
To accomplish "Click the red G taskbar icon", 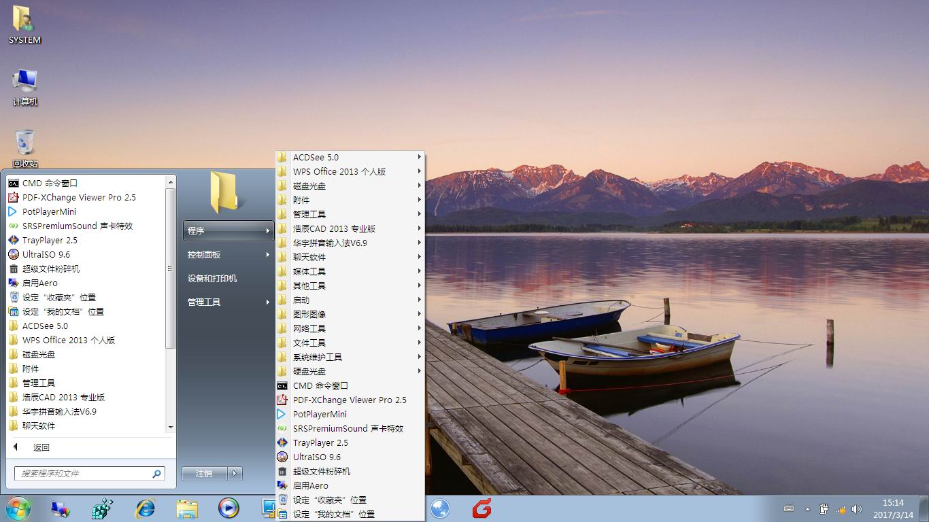I will pyautogui.click(x=482, y=508).
